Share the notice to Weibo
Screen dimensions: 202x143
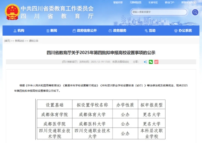coord(156,62)
